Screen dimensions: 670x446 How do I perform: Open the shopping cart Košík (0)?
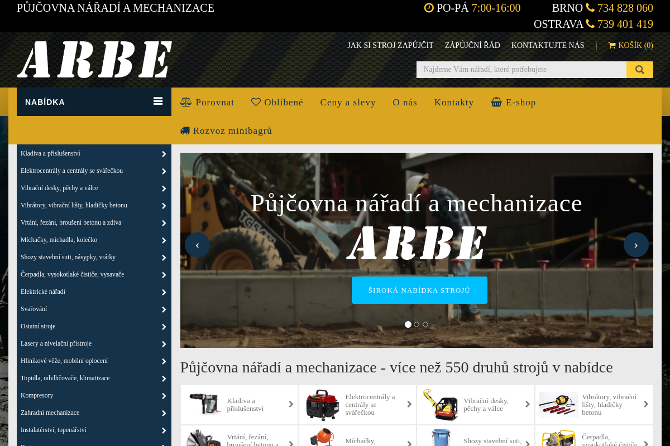tap(630, 45)
